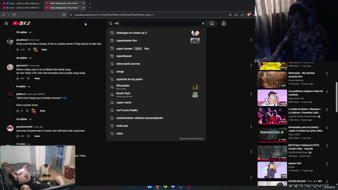The image size is (338, 190).
Task: Open 'Los padrinos magicos Fuera de contexto' thumbnail
Action: (272, 98)
